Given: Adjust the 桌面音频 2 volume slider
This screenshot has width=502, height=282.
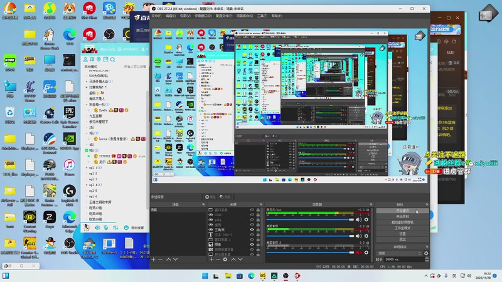Looking at the screenshot, I should click(310, 253).
